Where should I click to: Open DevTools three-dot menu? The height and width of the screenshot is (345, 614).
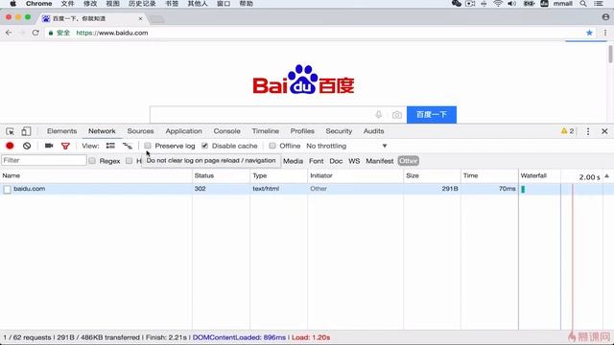click(588, 131)
